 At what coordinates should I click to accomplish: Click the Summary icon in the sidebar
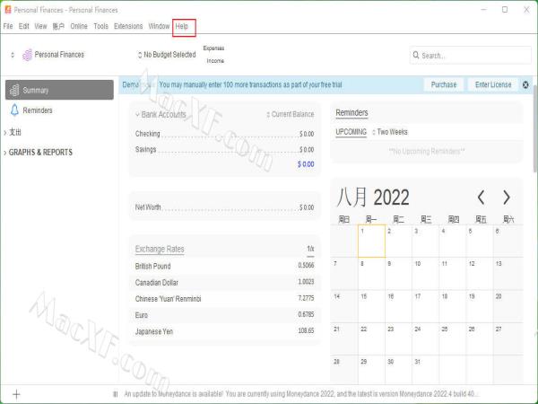(x=14, y=91)
